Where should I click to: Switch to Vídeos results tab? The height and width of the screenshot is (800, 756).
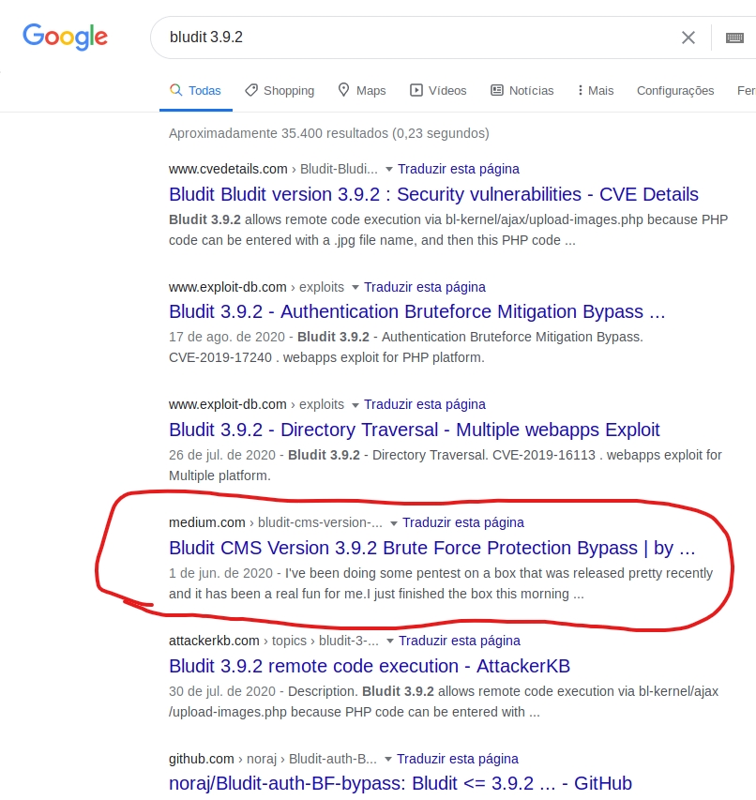point(438,91)
